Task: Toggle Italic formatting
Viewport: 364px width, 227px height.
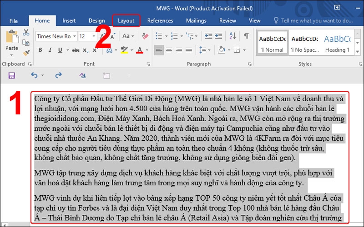Action: (x=50, y=50)
